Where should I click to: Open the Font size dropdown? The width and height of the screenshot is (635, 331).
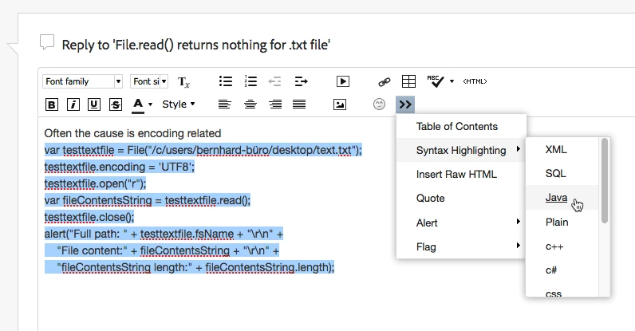(x=149, y=81)
